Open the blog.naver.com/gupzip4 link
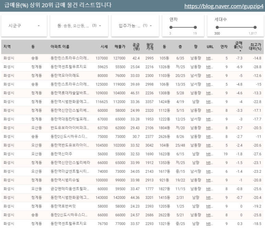Image resolution: width=265 pixels, height=228 pixels. pos(224,6)
